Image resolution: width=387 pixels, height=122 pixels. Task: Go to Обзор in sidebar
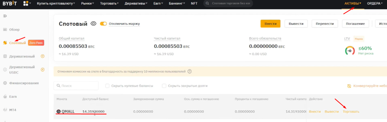tap(14, 29)
